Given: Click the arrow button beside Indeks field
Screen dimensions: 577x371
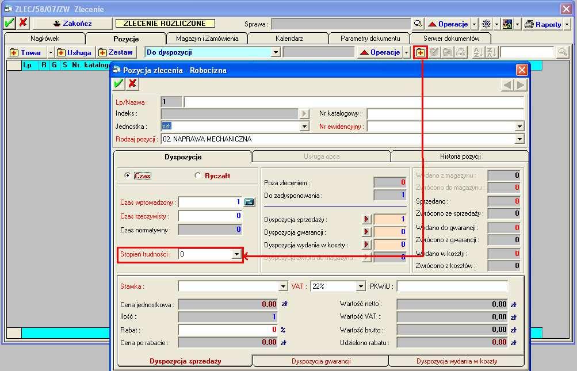Looking at the screenshot, I should click(304, 114).
